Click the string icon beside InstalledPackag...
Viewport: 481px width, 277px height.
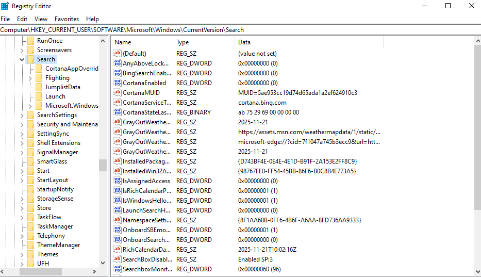click(x=117, y=161)
